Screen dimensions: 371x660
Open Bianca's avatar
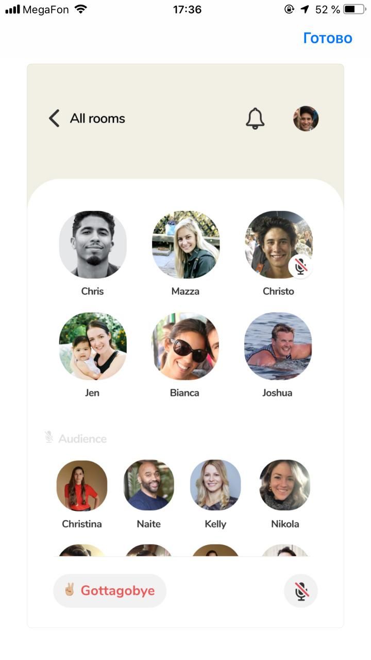(x=185, y=346)
